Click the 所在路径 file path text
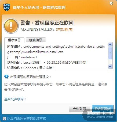Viewport: 117px width, 122px height. coord(56,49)
